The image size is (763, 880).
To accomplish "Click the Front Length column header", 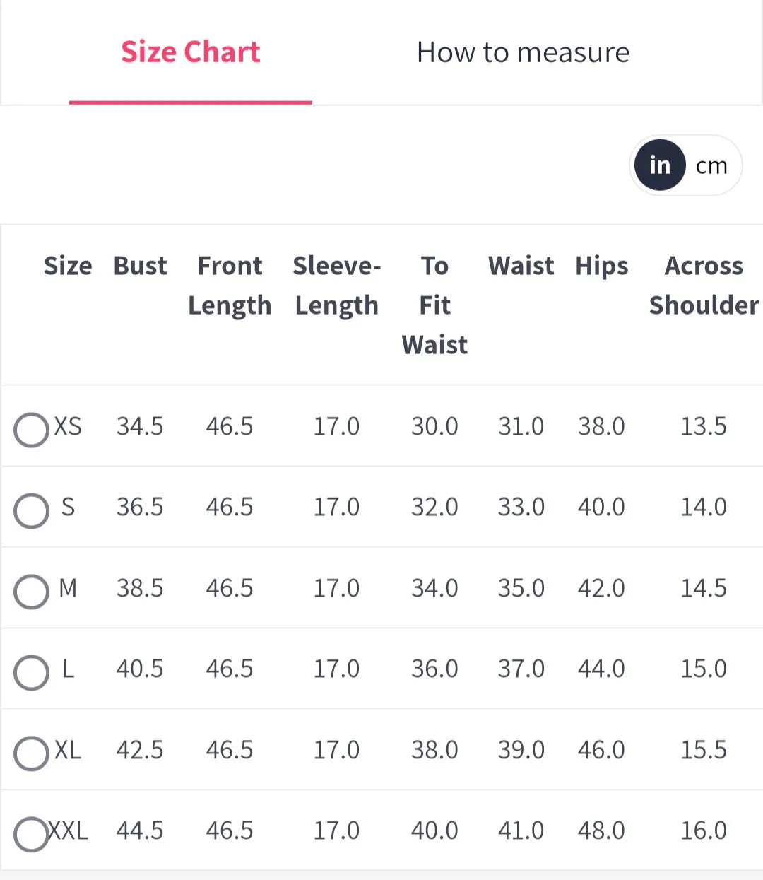I will (230, 286).
